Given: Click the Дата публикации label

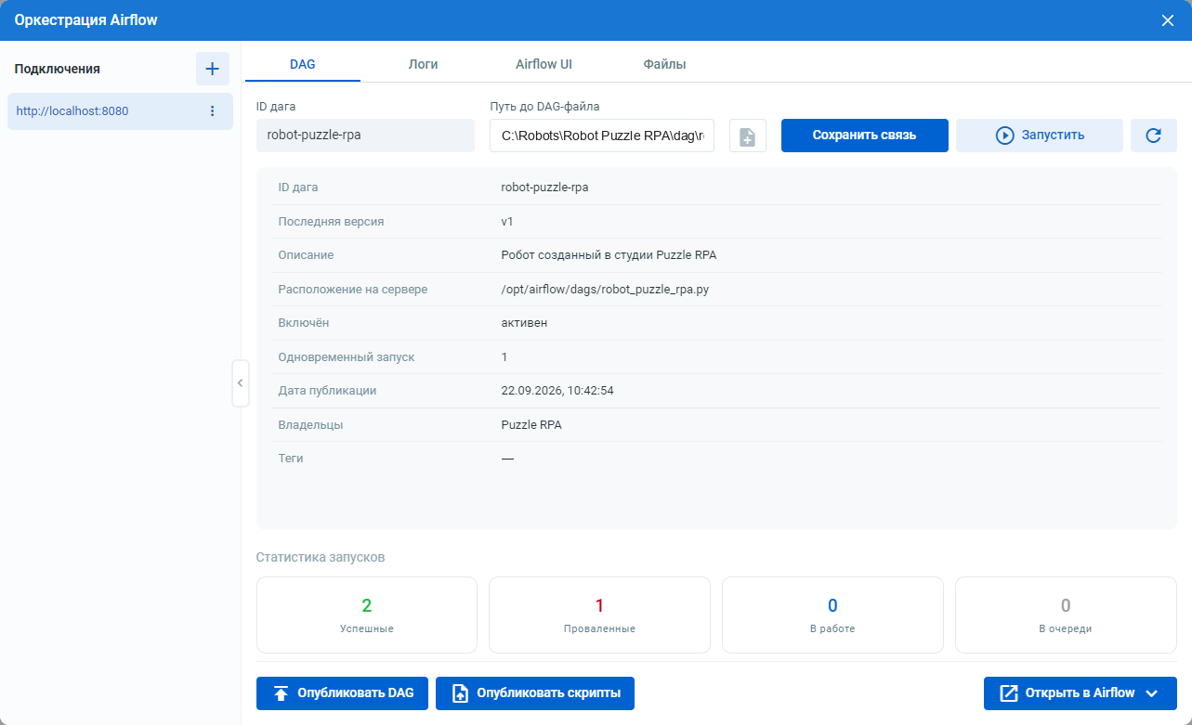Looking at the screenshot, I should click(x=328, y=391).
